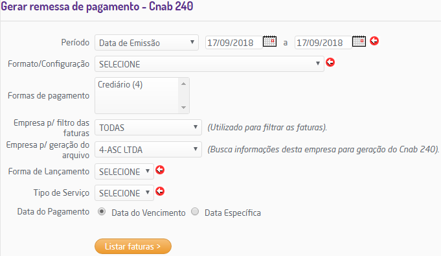The image size is (441, 256).
Task: Select Data Específica radio option
Action: point(195,211)
